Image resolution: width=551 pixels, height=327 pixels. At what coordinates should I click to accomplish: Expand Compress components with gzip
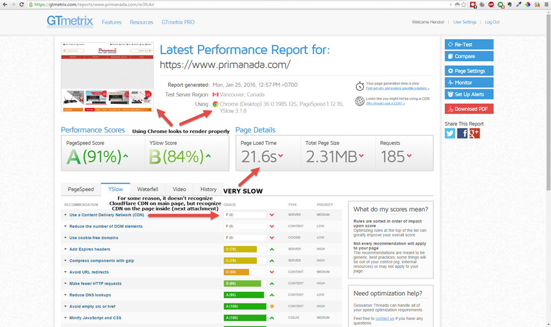(x=101, y=261)
